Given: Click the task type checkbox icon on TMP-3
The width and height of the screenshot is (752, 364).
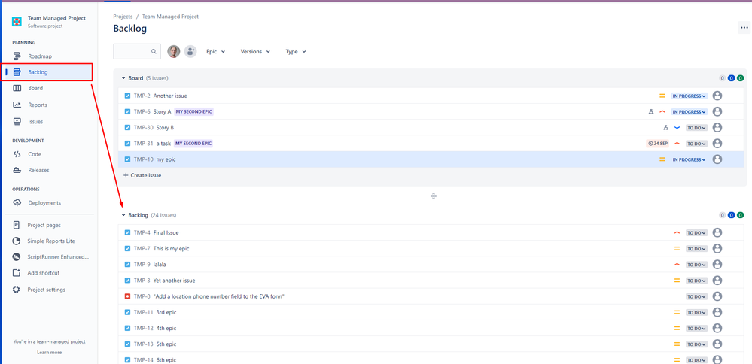Looking at the screenshot, I should pyautogui.click(x=127, y=281).
